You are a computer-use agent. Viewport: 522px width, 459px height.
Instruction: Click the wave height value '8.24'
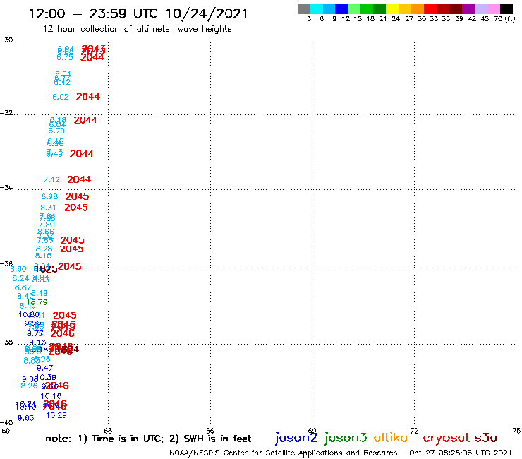20,278
